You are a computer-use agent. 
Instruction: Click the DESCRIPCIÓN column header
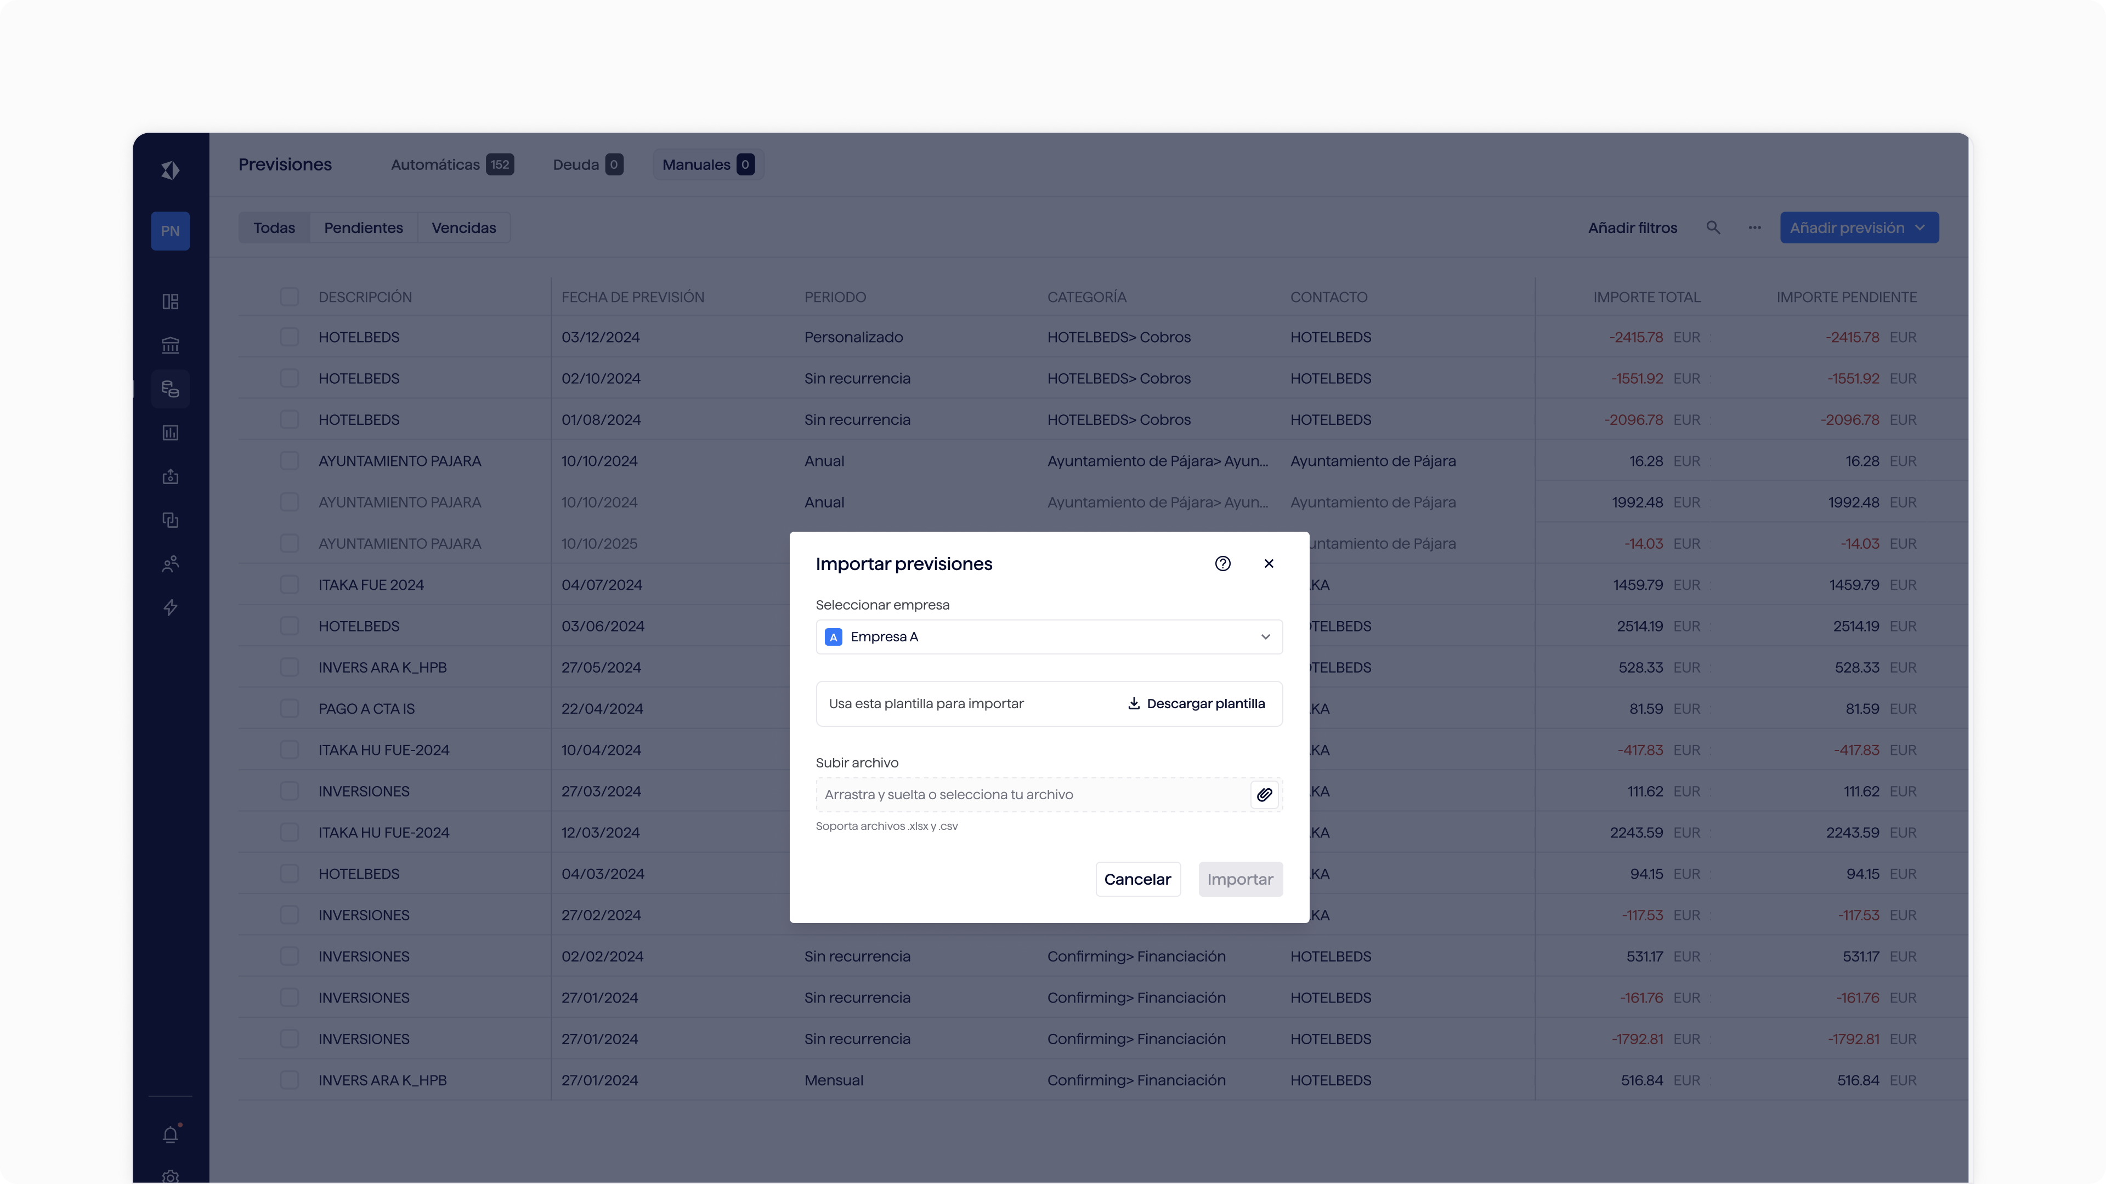coord(365,298)
